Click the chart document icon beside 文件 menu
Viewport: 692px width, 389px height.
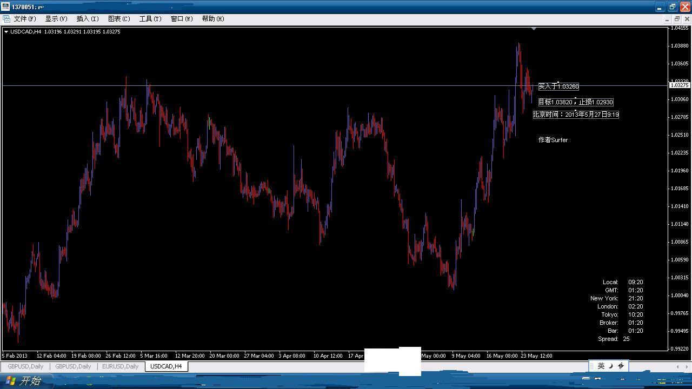pos(6,19)
